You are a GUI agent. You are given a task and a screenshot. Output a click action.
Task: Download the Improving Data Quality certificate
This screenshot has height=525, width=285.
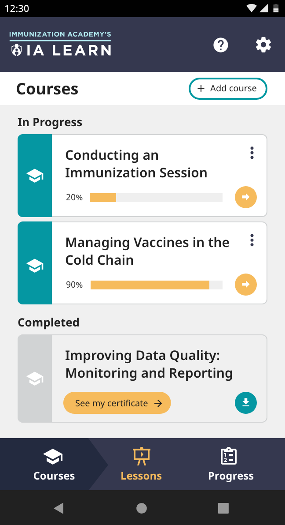coord(246,403)
